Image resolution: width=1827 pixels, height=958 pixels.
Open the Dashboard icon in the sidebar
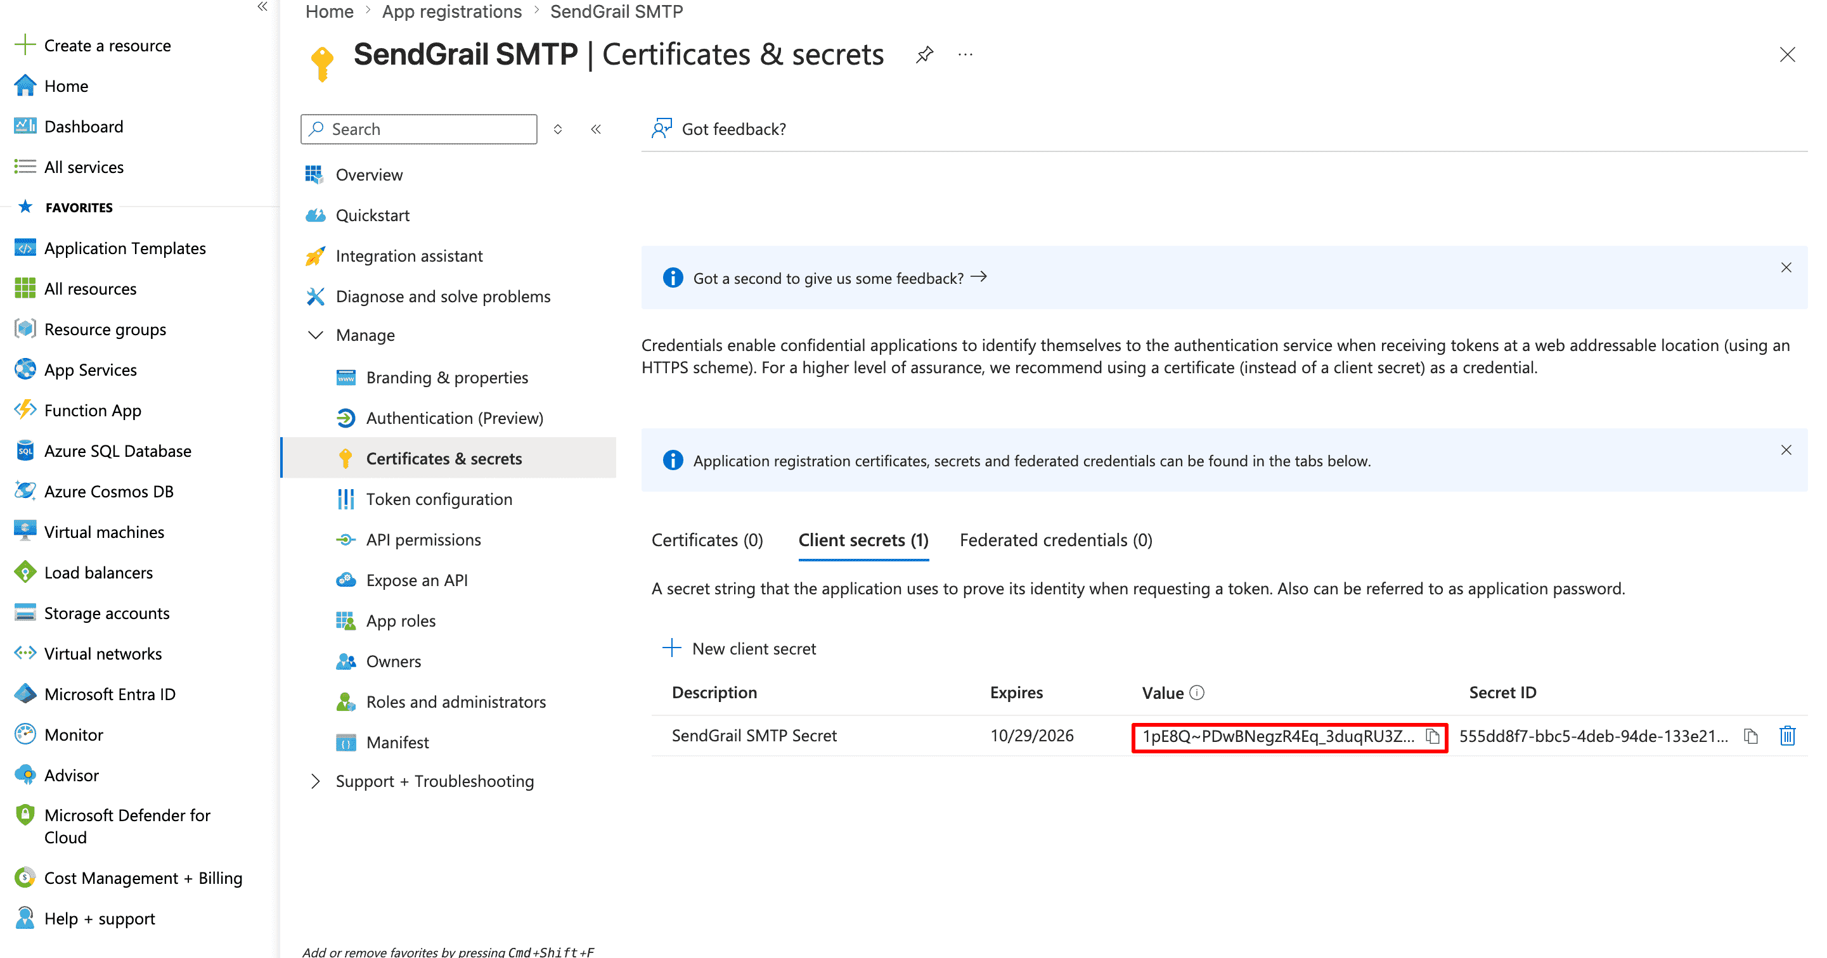tap(25, 126)
